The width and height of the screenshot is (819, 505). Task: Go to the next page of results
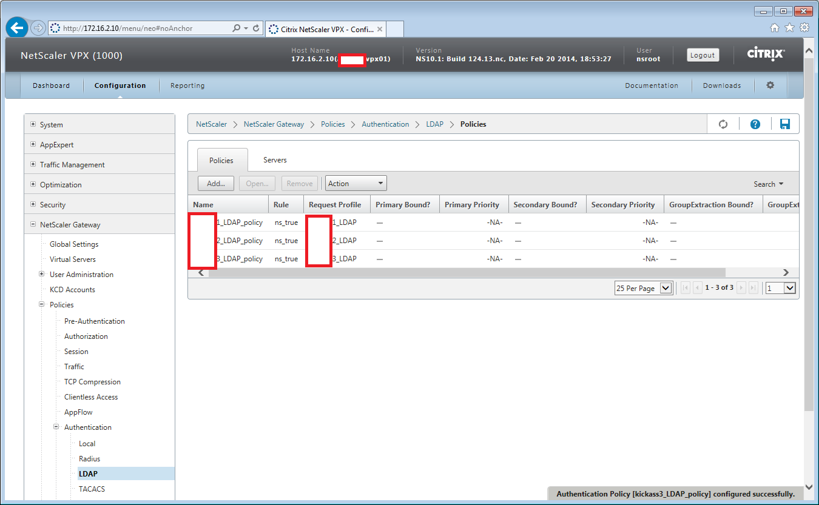(741, 288)
